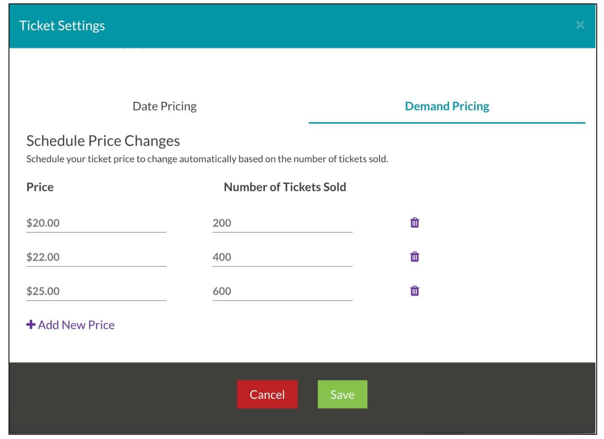Click the trash icon next to the last row
604x439 pixels.
coord(413,291)
